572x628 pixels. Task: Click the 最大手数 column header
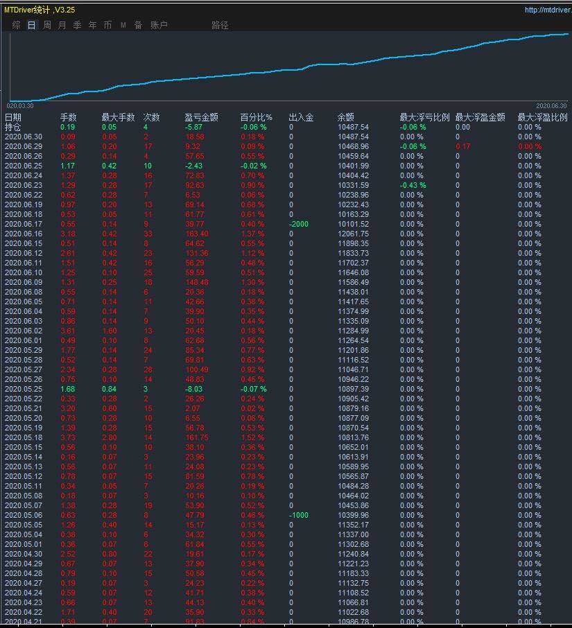(x=118, y=117)
